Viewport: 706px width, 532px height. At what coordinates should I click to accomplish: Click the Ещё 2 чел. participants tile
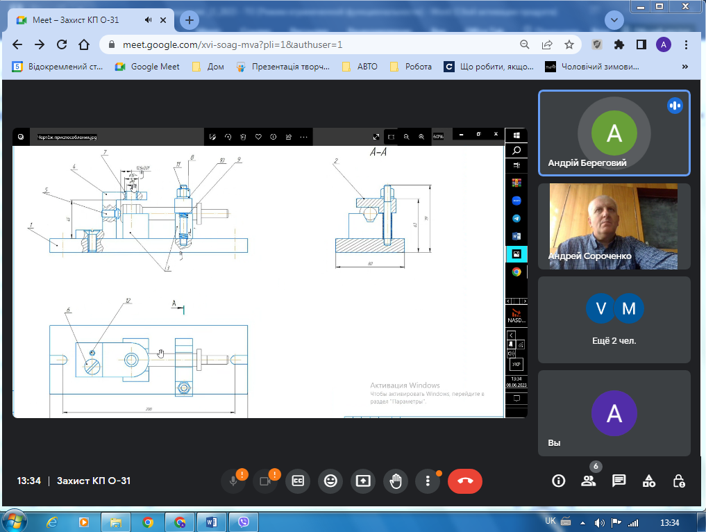coord(614,319)
